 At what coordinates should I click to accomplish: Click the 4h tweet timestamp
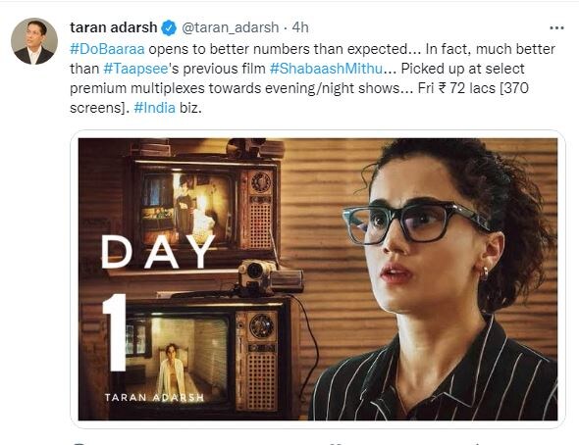pos(300,27)
